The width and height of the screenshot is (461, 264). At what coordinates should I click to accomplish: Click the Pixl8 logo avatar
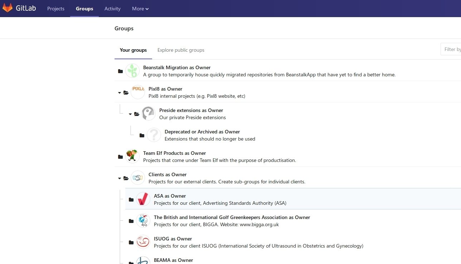tap(138, 92)
